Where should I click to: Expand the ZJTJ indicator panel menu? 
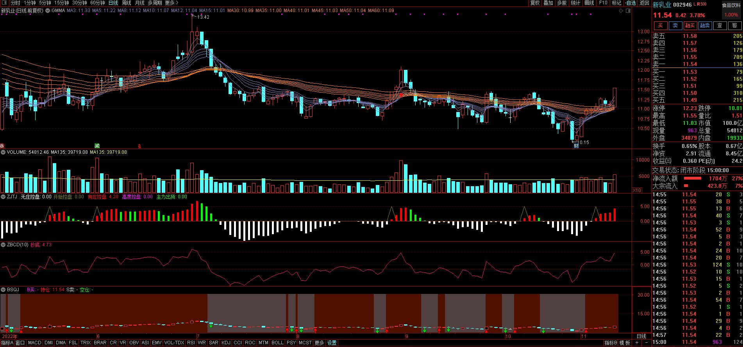click(x=3, y=197)
